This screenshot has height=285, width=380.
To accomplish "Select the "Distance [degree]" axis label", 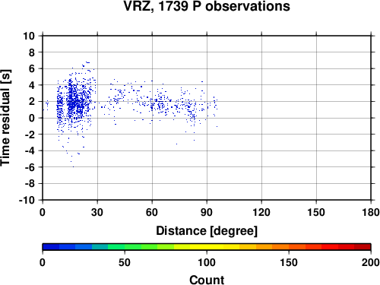I will [x=207, y=231].
